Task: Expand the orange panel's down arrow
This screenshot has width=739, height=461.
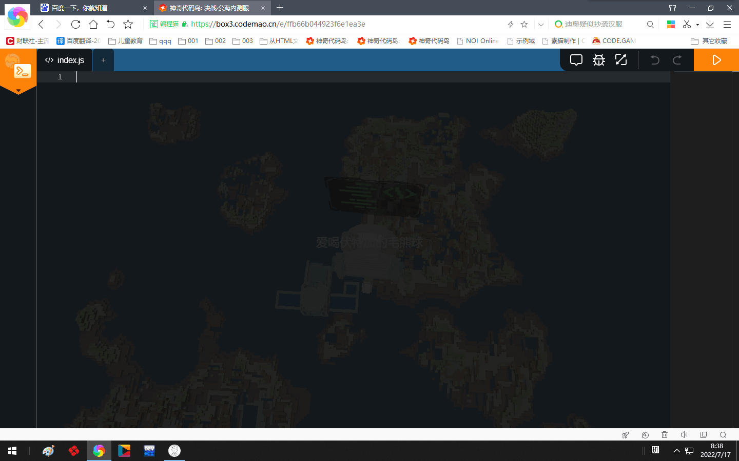Action: pyautogui.click(x=18, y=91)
